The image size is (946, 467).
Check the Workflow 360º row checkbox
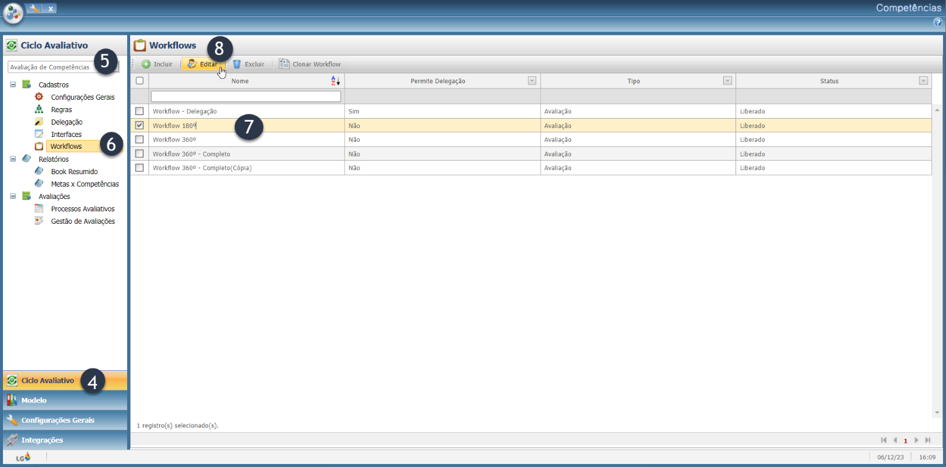(x=140, y=139)
